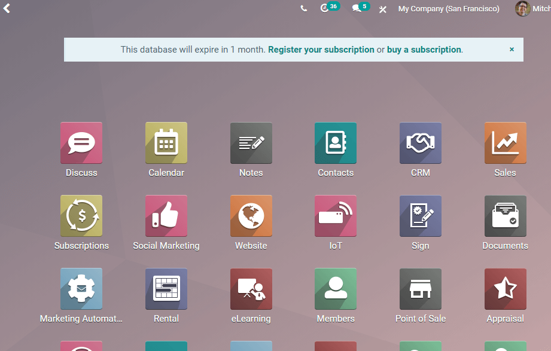551x351 pixels.
Task: Open conversations icon with 5 badge
Action: tap(361, 7)
